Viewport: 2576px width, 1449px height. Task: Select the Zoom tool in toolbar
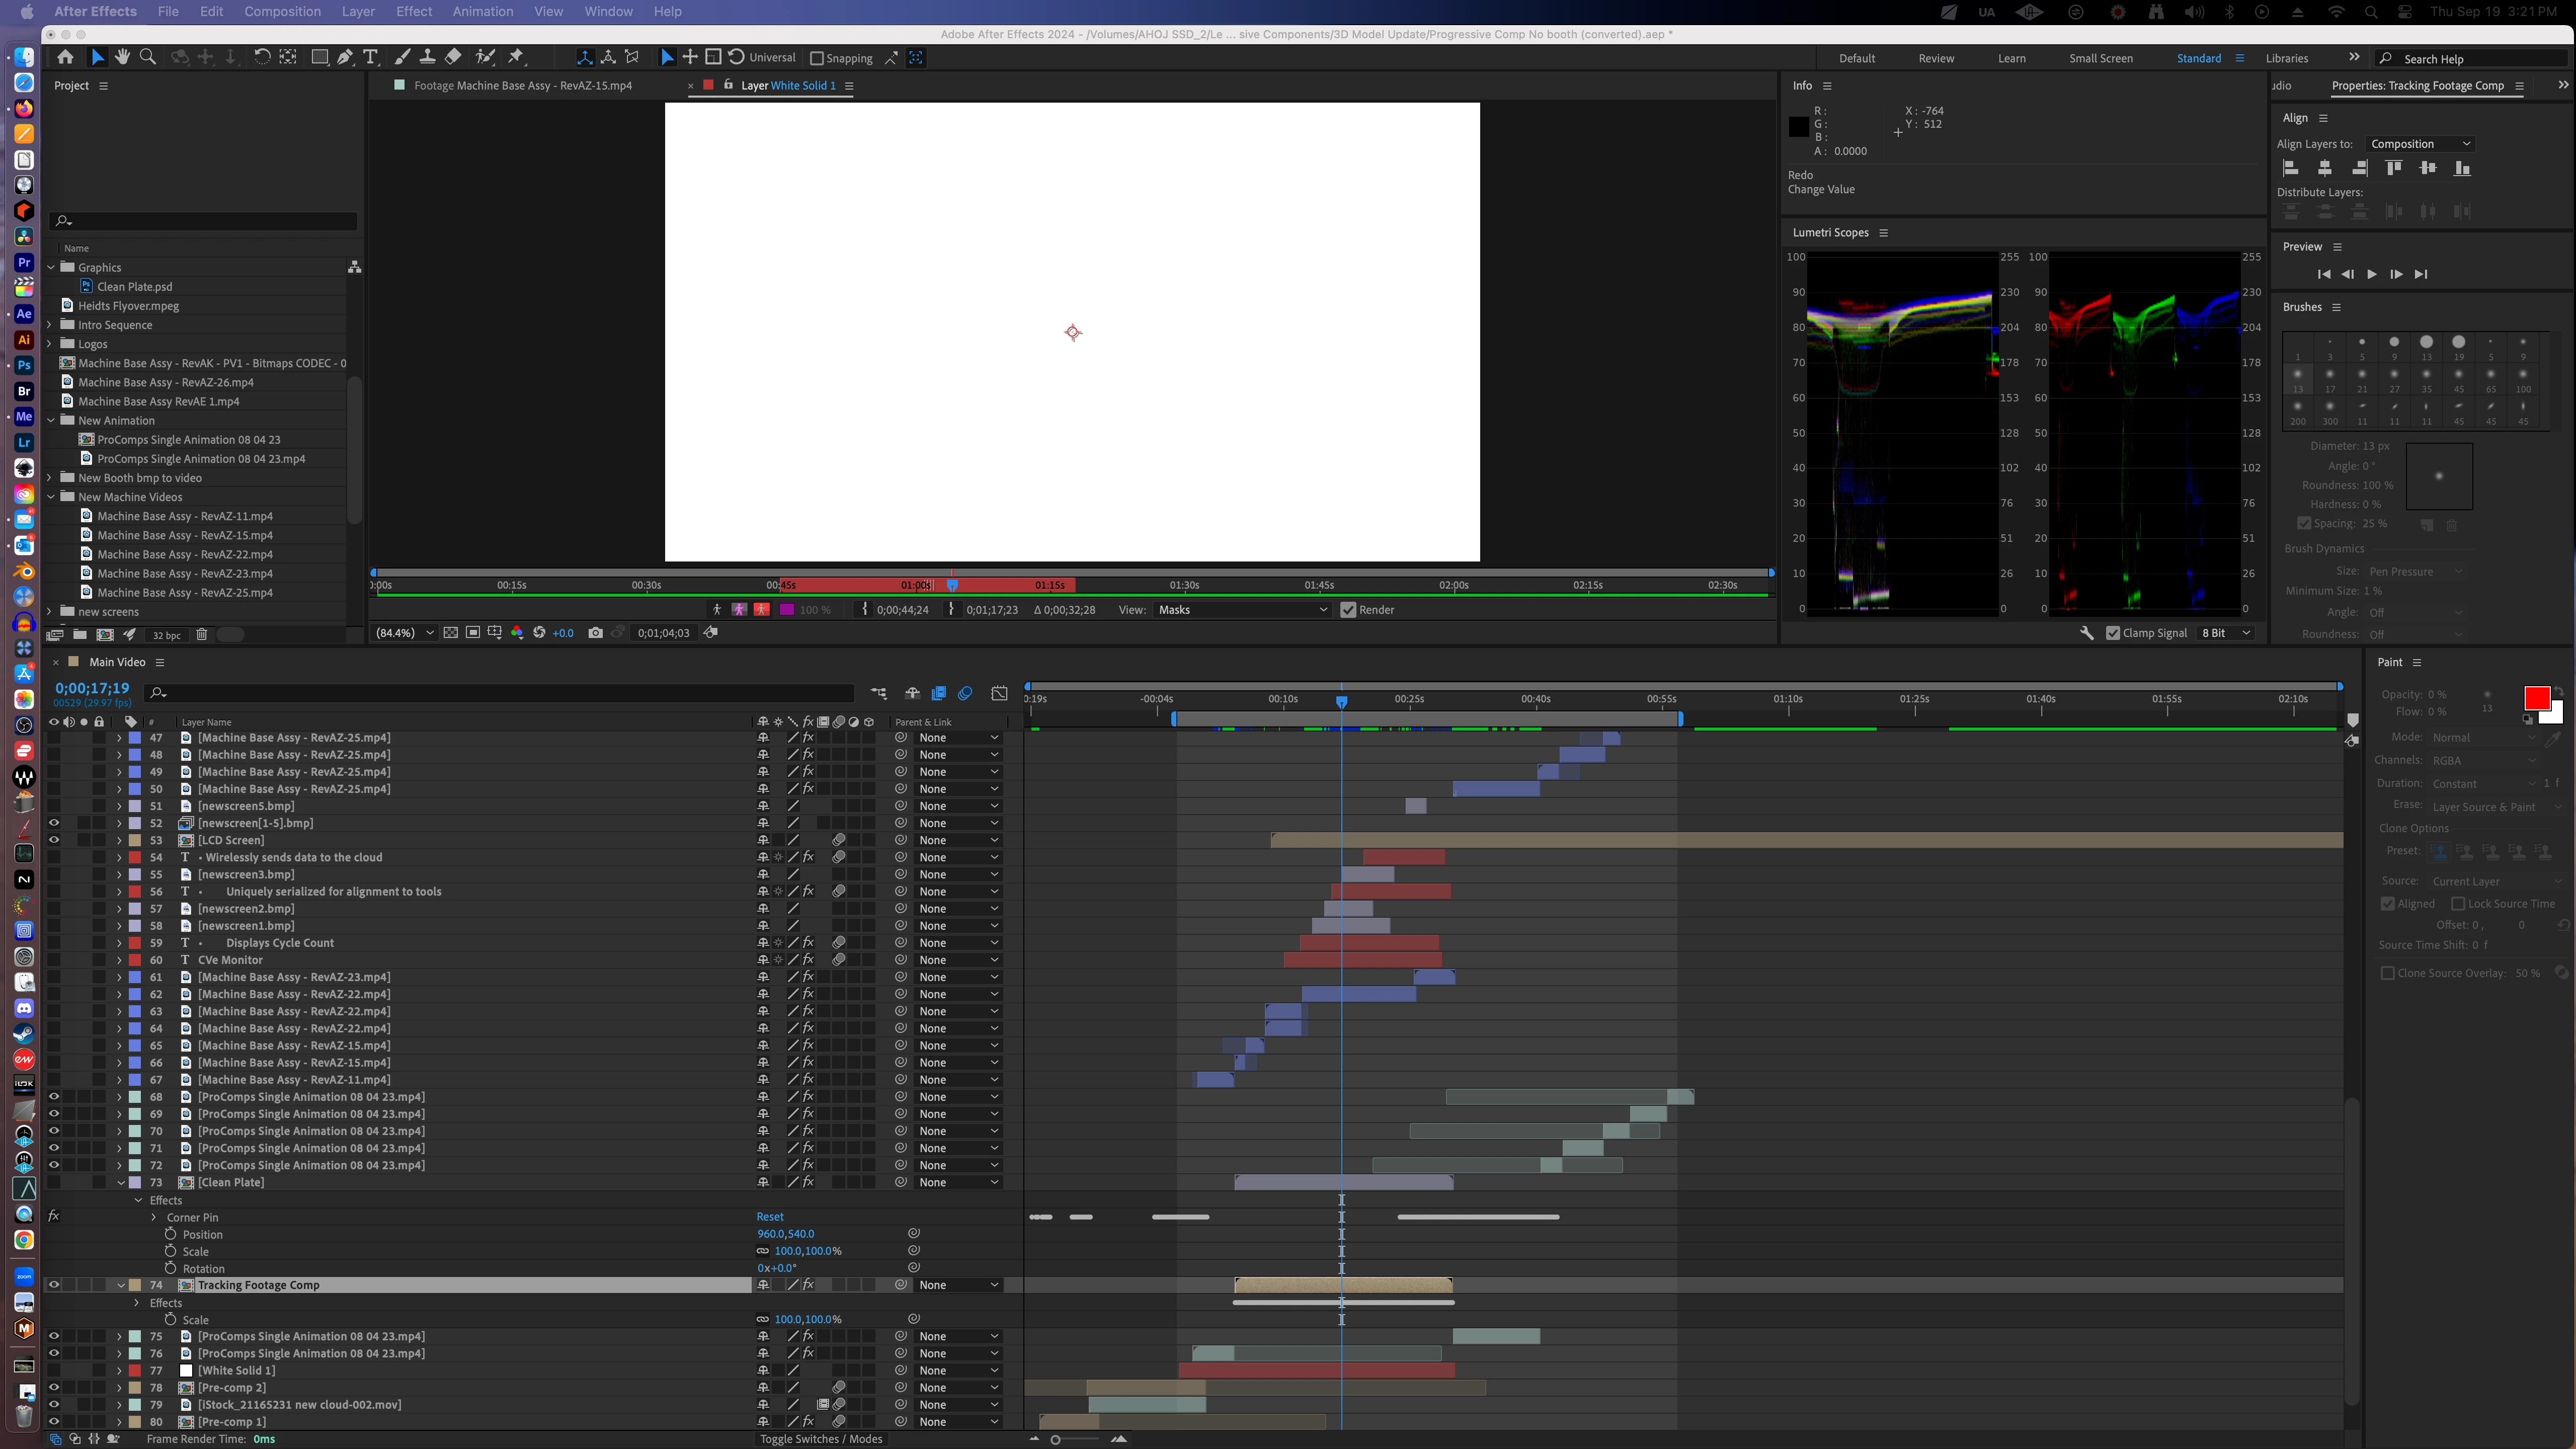tap(148, 57)
